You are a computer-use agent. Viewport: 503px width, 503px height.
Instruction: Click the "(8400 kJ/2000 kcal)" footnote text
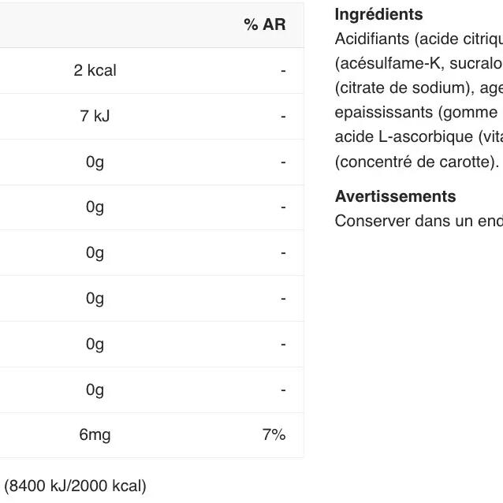76,486
